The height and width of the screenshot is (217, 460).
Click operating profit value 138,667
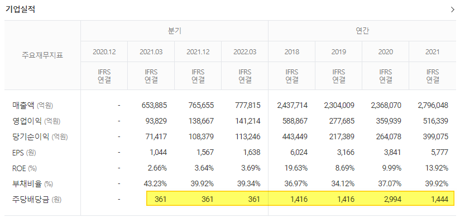(x=200, y=121)
